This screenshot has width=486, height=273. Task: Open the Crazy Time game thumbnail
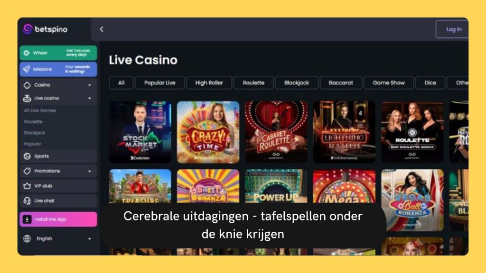click(x=208, y=132)
